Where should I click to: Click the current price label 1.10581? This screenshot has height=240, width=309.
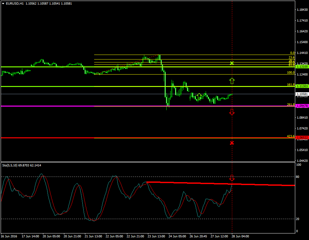pos(302,94)
